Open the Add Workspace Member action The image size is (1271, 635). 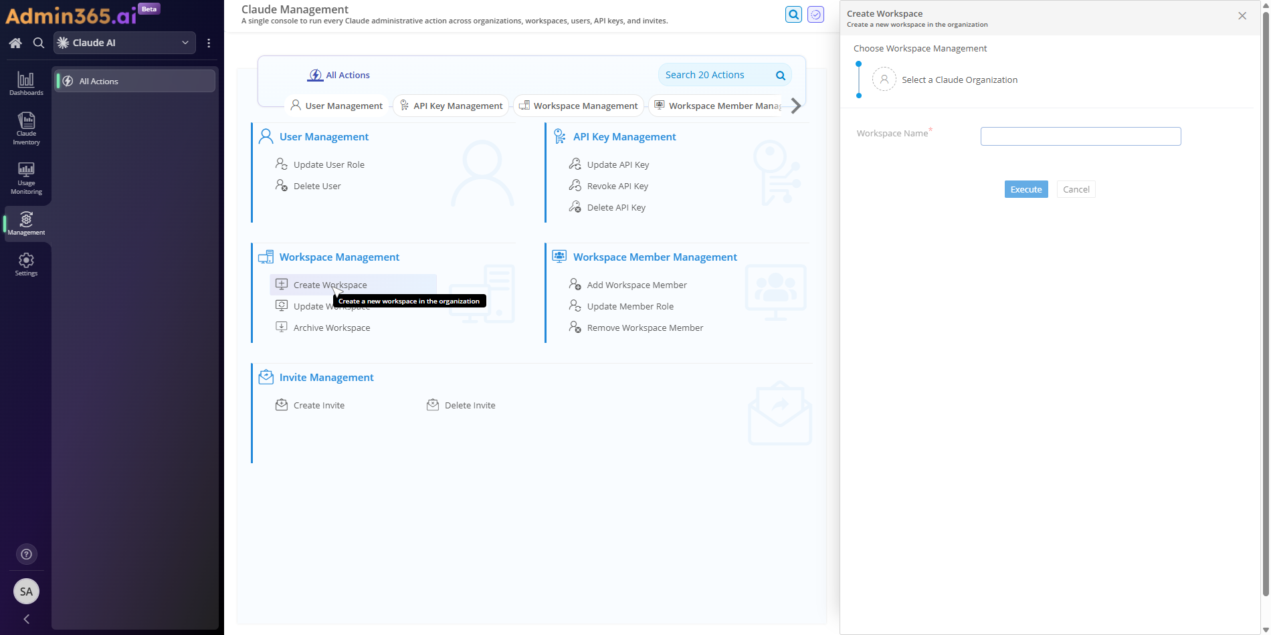tap(628, 285)
